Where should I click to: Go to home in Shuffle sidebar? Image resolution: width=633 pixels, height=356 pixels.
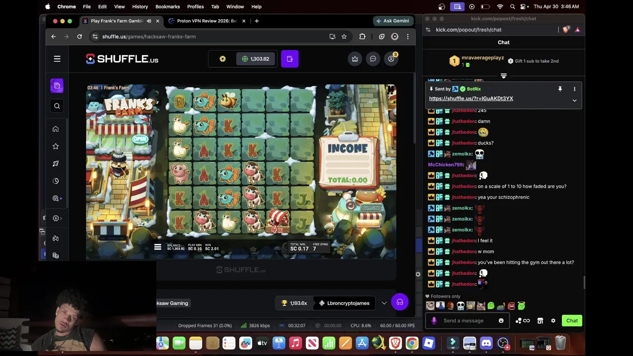55,129
